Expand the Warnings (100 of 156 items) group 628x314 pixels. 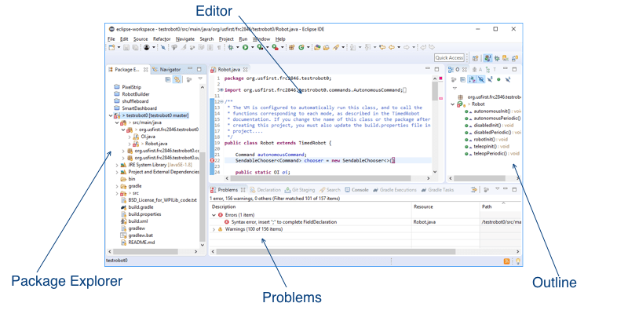tap(214, 229)
